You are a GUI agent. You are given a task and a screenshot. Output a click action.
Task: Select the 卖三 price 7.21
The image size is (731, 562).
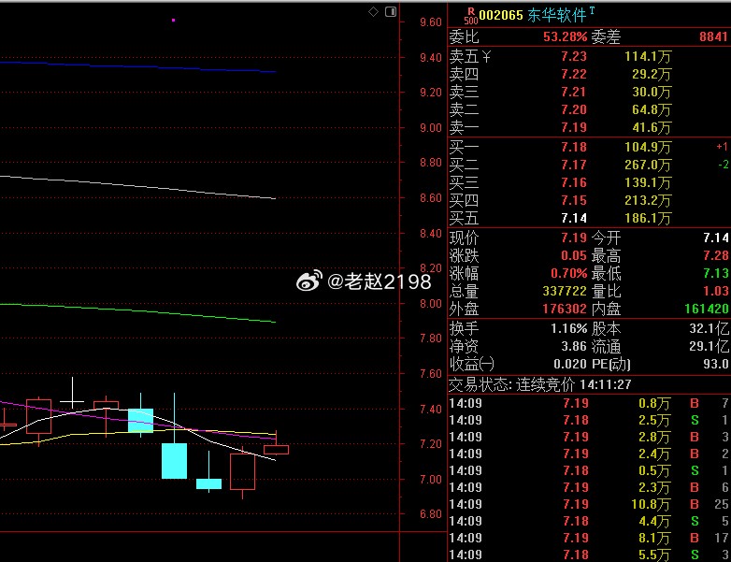tap(574, 92)
